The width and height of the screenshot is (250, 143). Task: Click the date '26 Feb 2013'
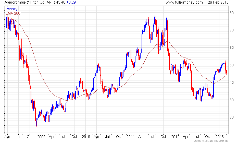(218, 2)
